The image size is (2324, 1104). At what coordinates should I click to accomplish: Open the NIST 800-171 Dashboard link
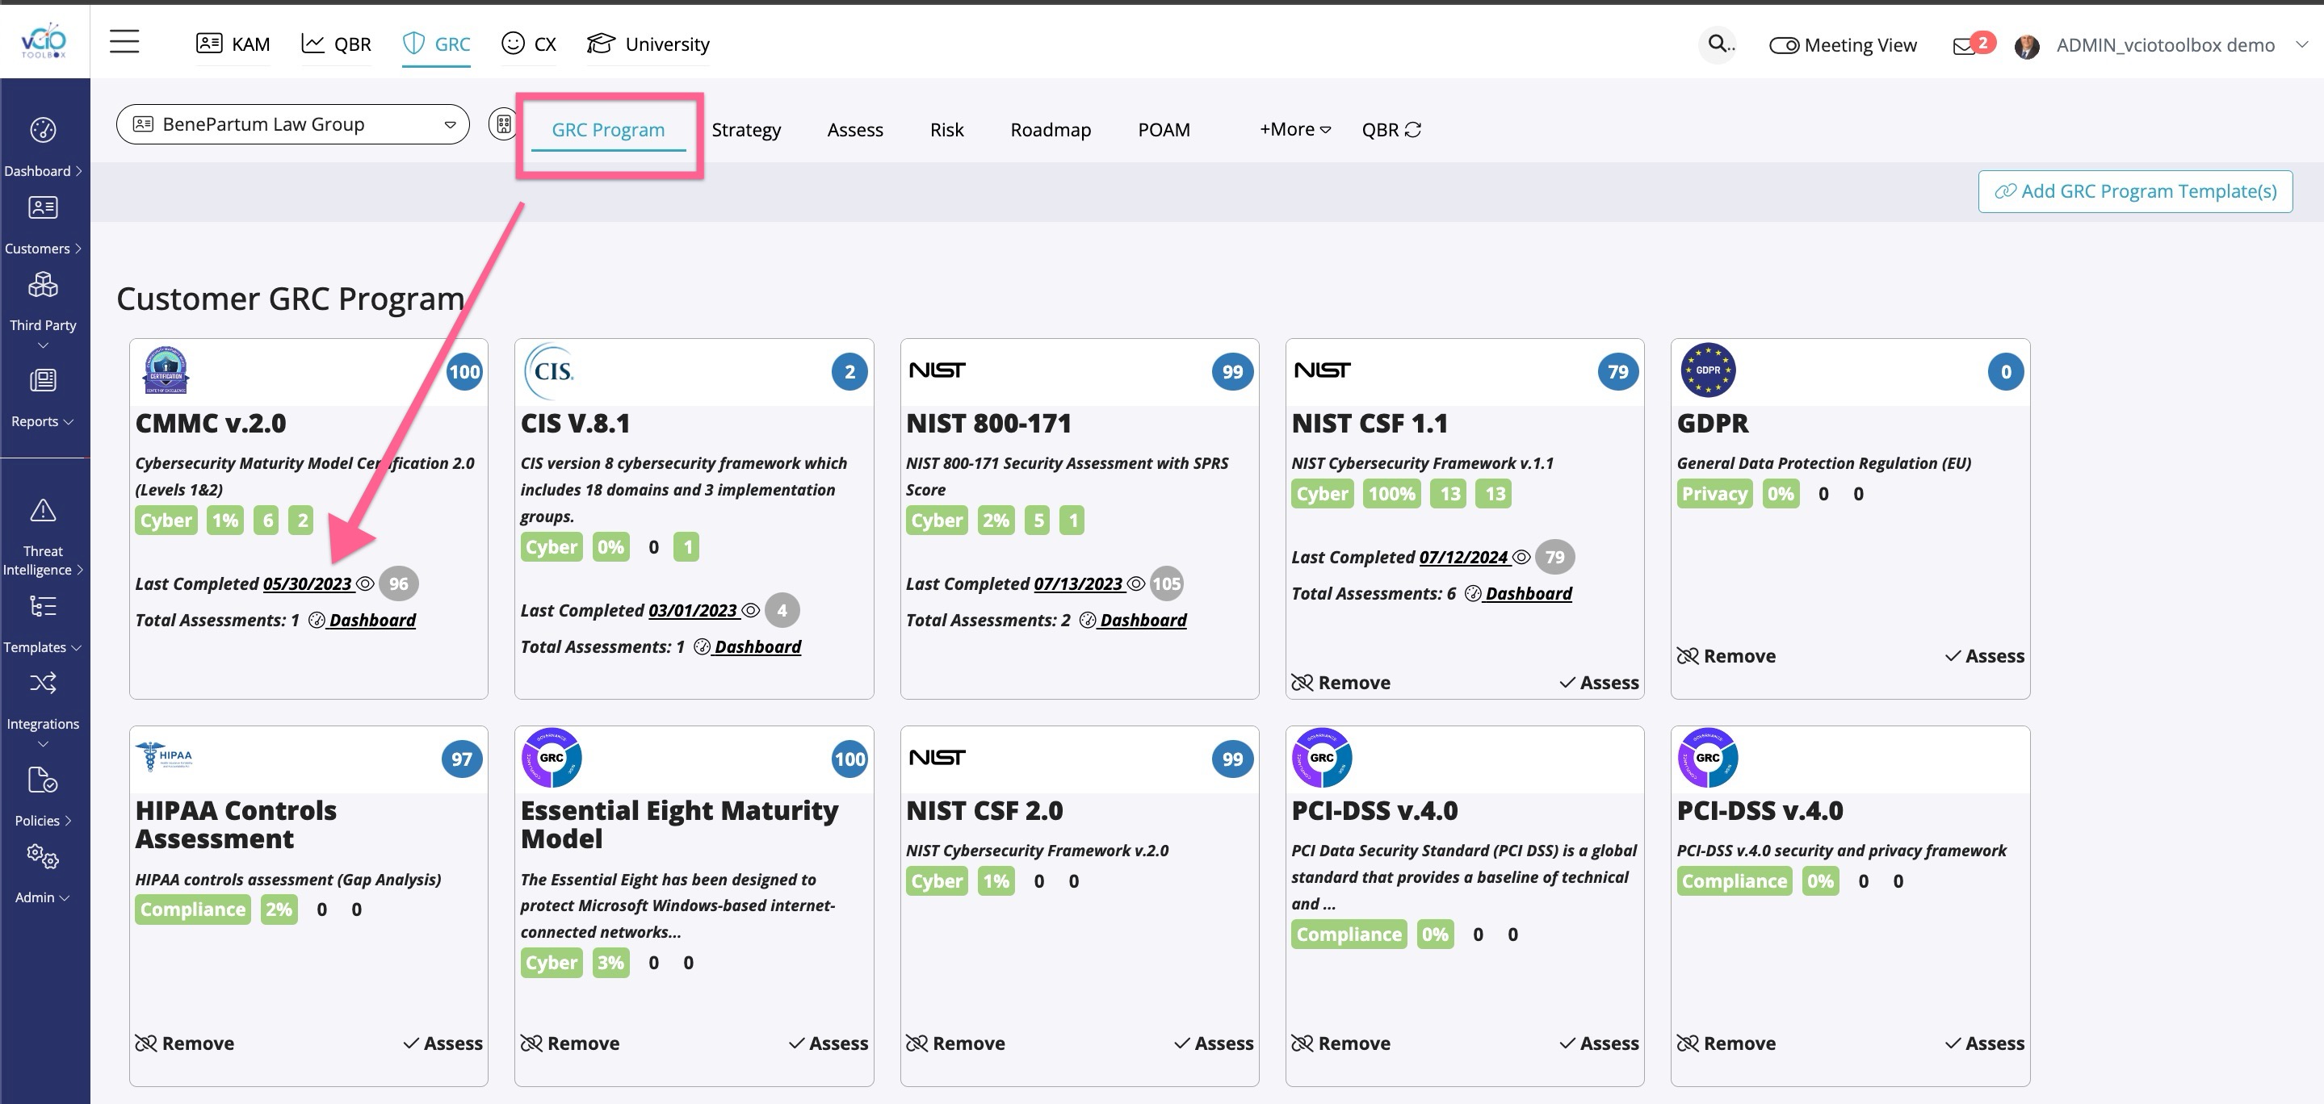1142,621
